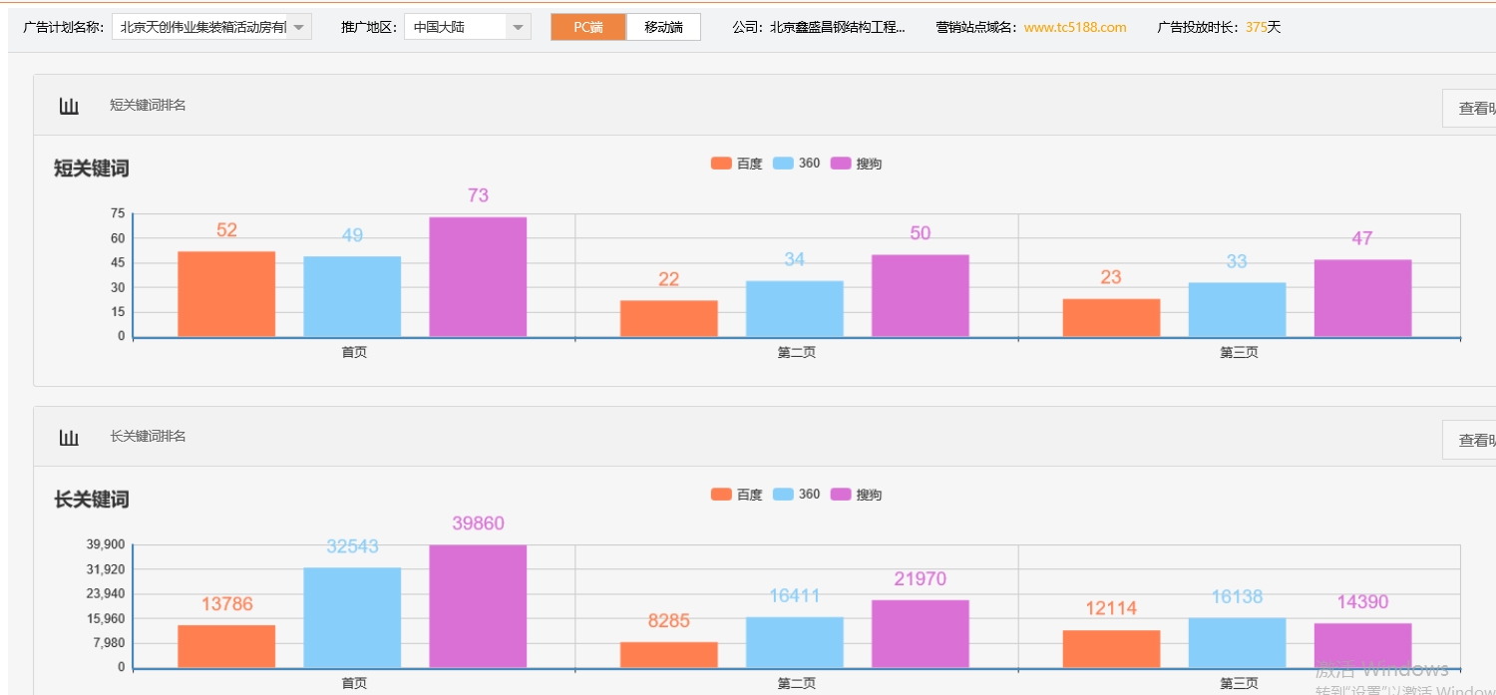This screenshot has height=695, width=1496.
Task: Toggle the 360 legend in the 短关键词 chart
Action: pyautogui.click(x=796, y=164)
